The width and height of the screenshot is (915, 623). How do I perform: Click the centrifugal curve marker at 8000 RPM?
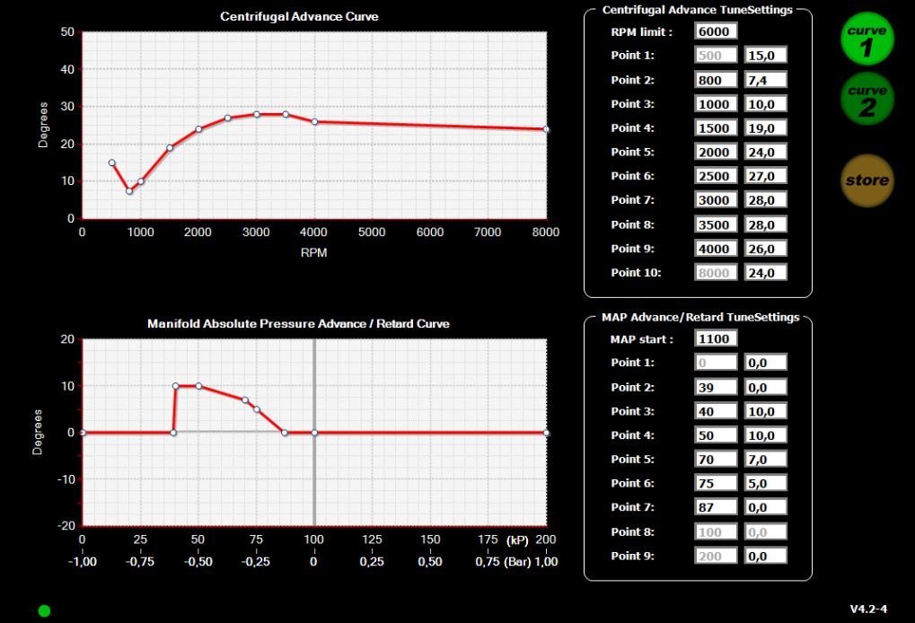pos(546,129)
